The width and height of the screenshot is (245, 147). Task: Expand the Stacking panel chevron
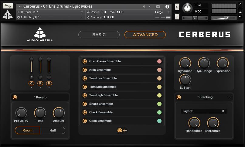[230, 97]
